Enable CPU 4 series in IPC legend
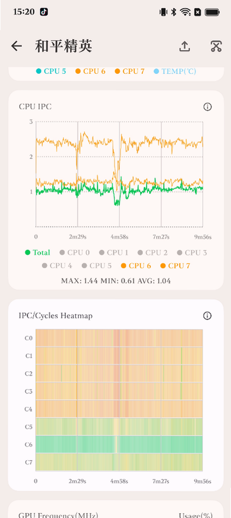 click(x=57, y=265)
